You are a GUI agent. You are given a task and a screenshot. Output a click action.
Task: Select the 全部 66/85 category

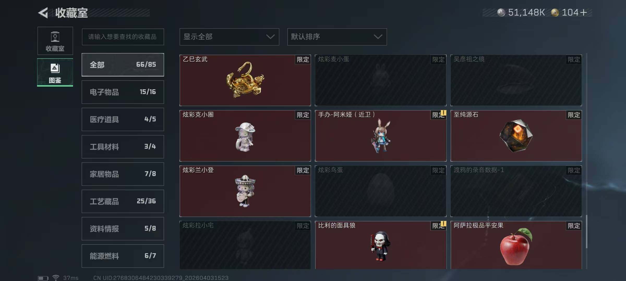point(123,65)
